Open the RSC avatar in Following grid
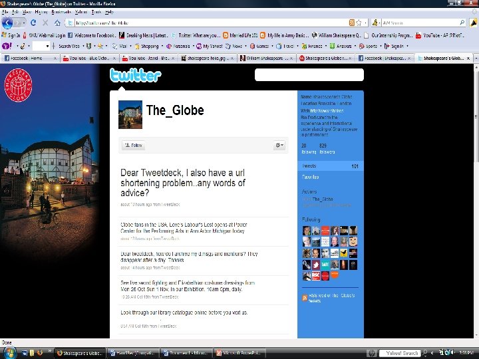This screenshot has width=479, height=359. (315, 276)
